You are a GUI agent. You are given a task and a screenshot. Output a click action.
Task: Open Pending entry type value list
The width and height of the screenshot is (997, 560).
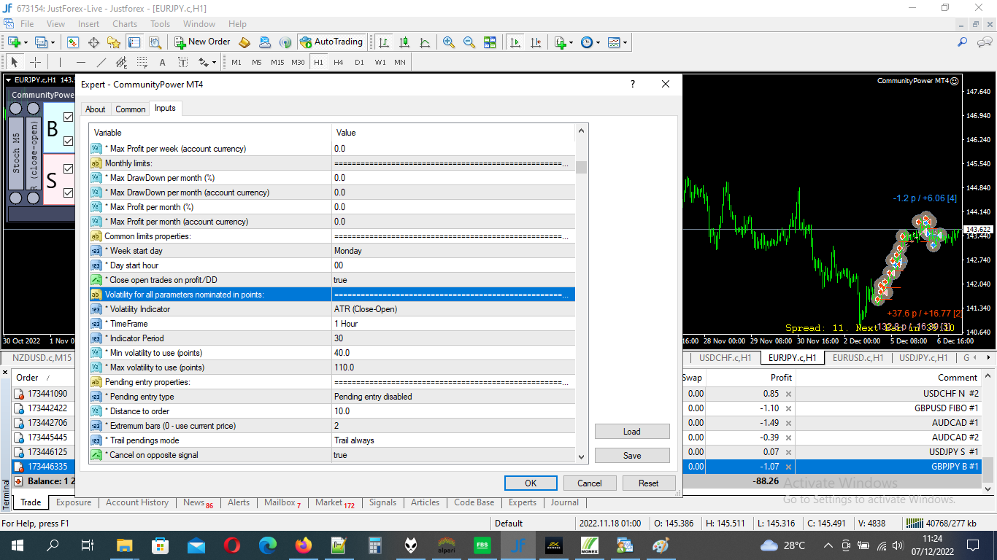[453, 397]
